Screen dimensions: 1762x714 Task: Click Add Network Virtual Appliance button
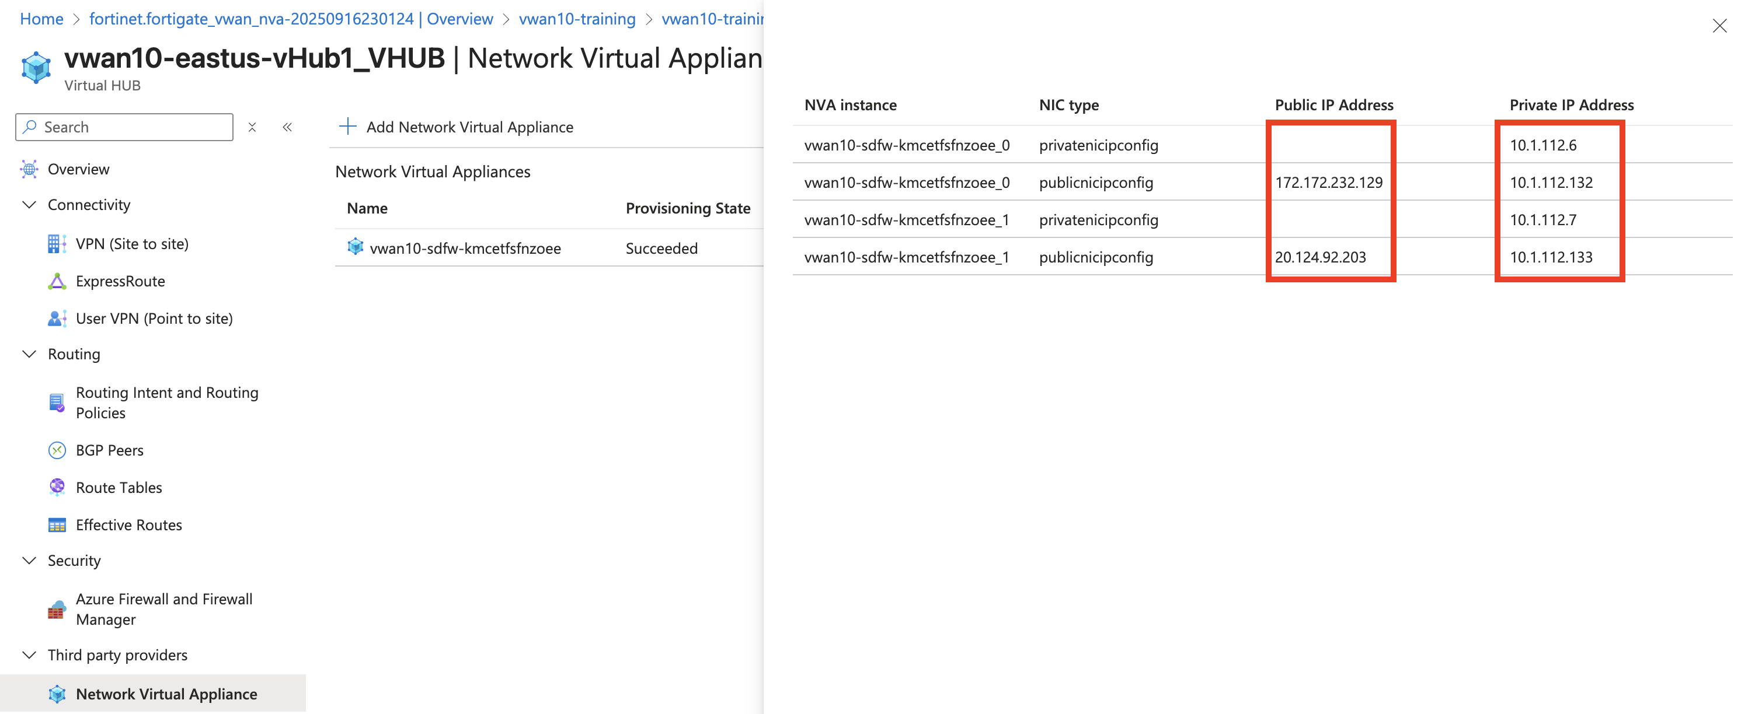click(456, 127)
